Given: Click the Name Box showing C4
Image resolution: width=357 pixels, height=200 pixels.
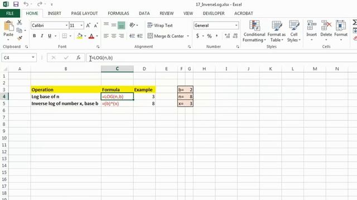Looking at the screenshot, I should tap(16, 58).
